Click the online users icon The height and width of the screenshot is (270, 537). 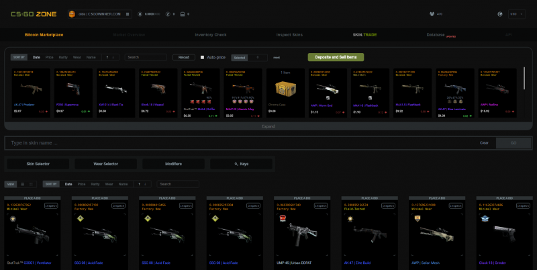tap(432, 14)
